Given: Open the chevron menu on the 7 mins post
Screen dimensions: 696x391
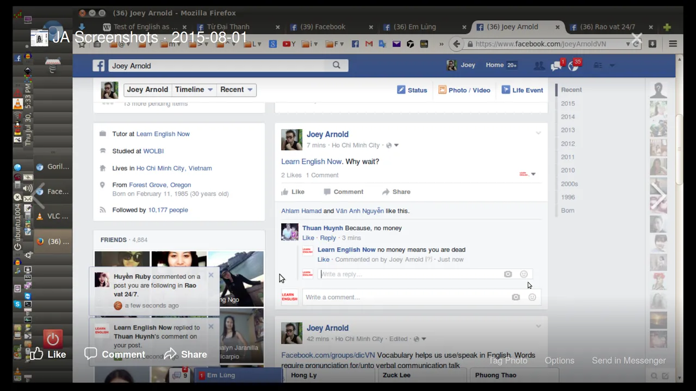Looking at the screenshot, I should 538,133.
